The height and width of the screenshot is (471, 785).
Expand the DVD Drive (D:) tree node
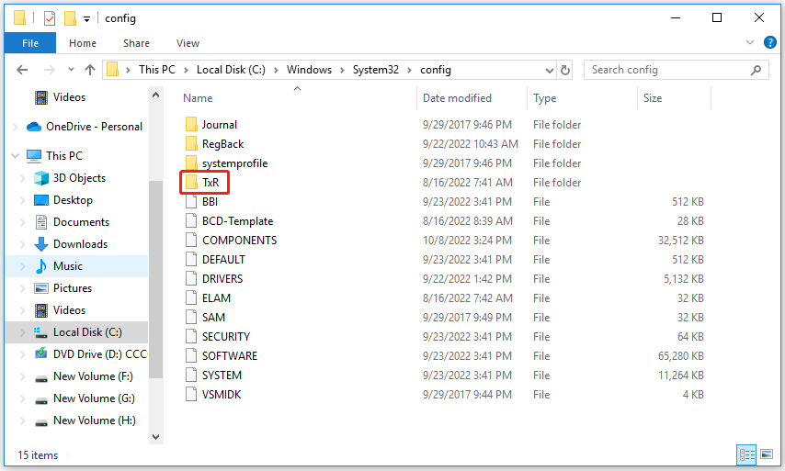[23, 354]
